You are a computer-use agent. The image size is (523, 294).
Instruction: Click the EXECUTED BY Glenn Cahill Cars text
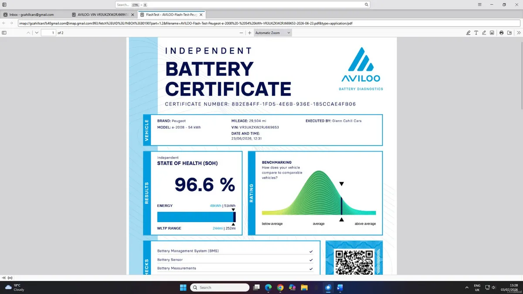pyautogui.click(x=333, y=121)
